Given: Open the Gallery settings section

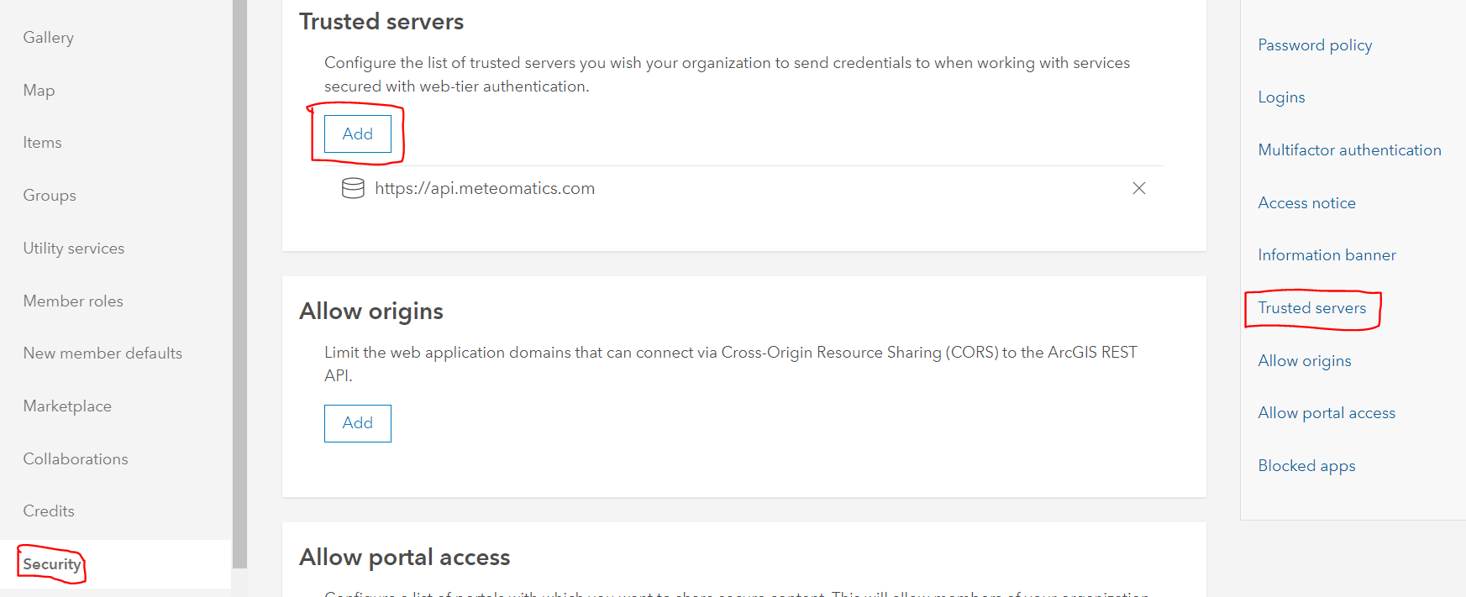Looking at the screenshot, I should click(48, 37).
